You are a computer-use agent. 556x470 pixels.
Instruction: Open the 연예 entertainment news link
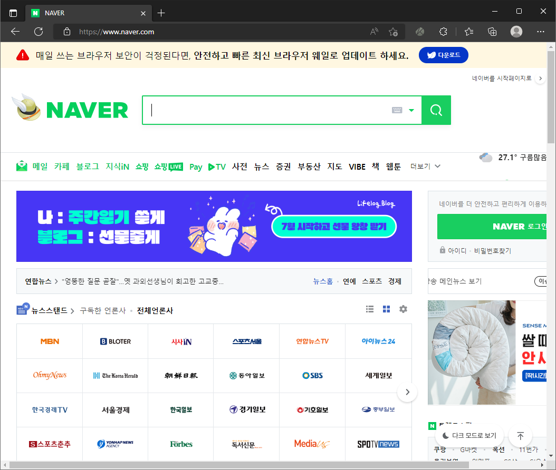coord(349,281)
